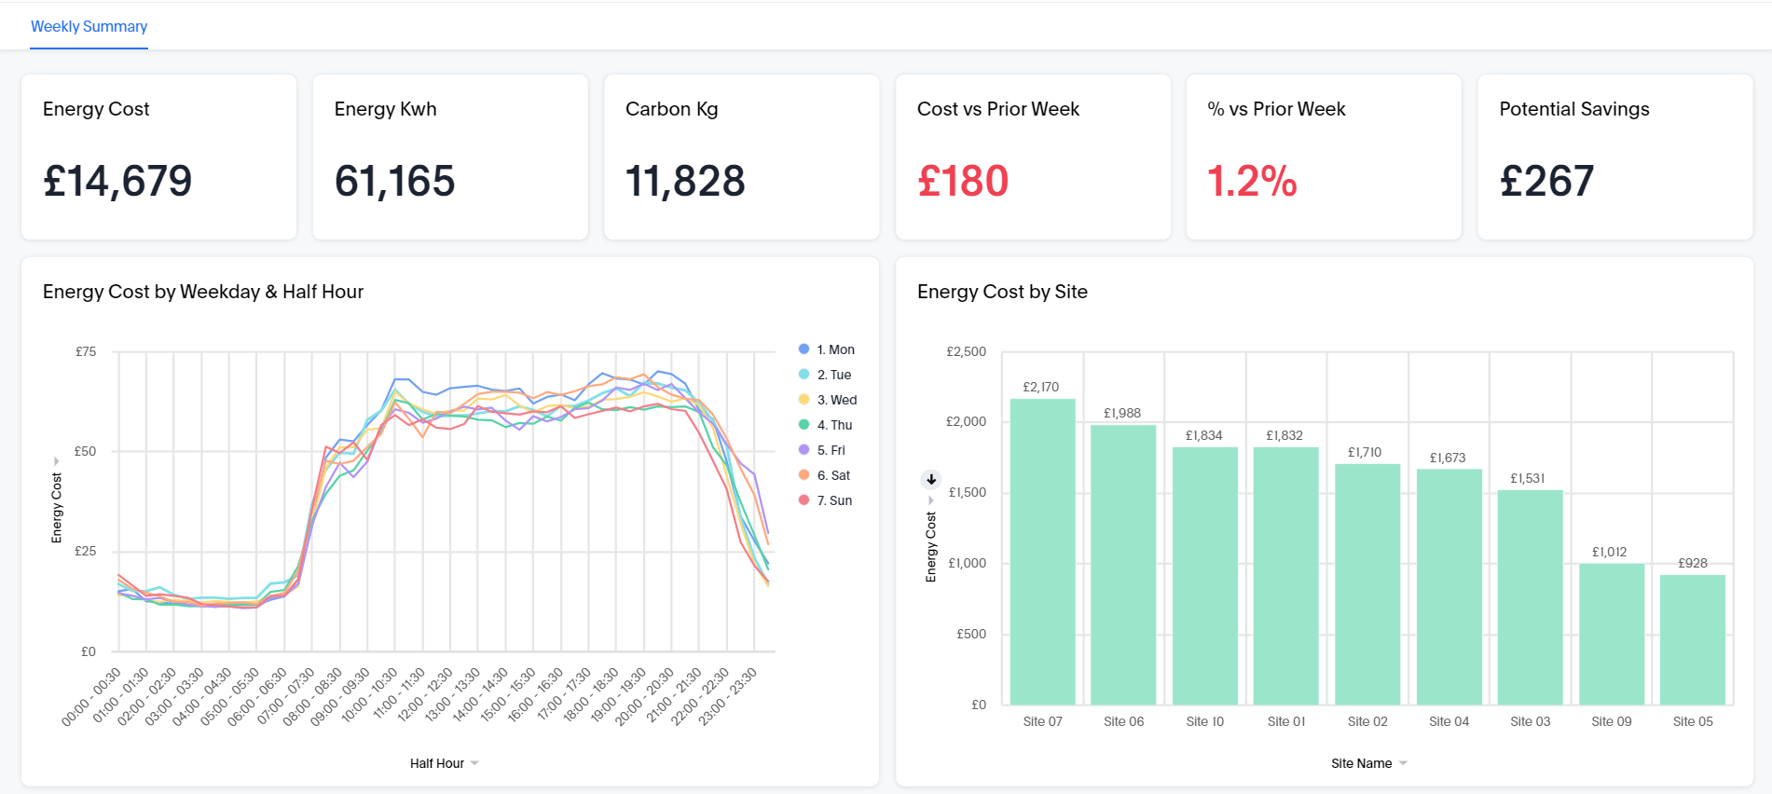
Task: Click the Potential Savings card heading
Action: (x=1574, y=109)
